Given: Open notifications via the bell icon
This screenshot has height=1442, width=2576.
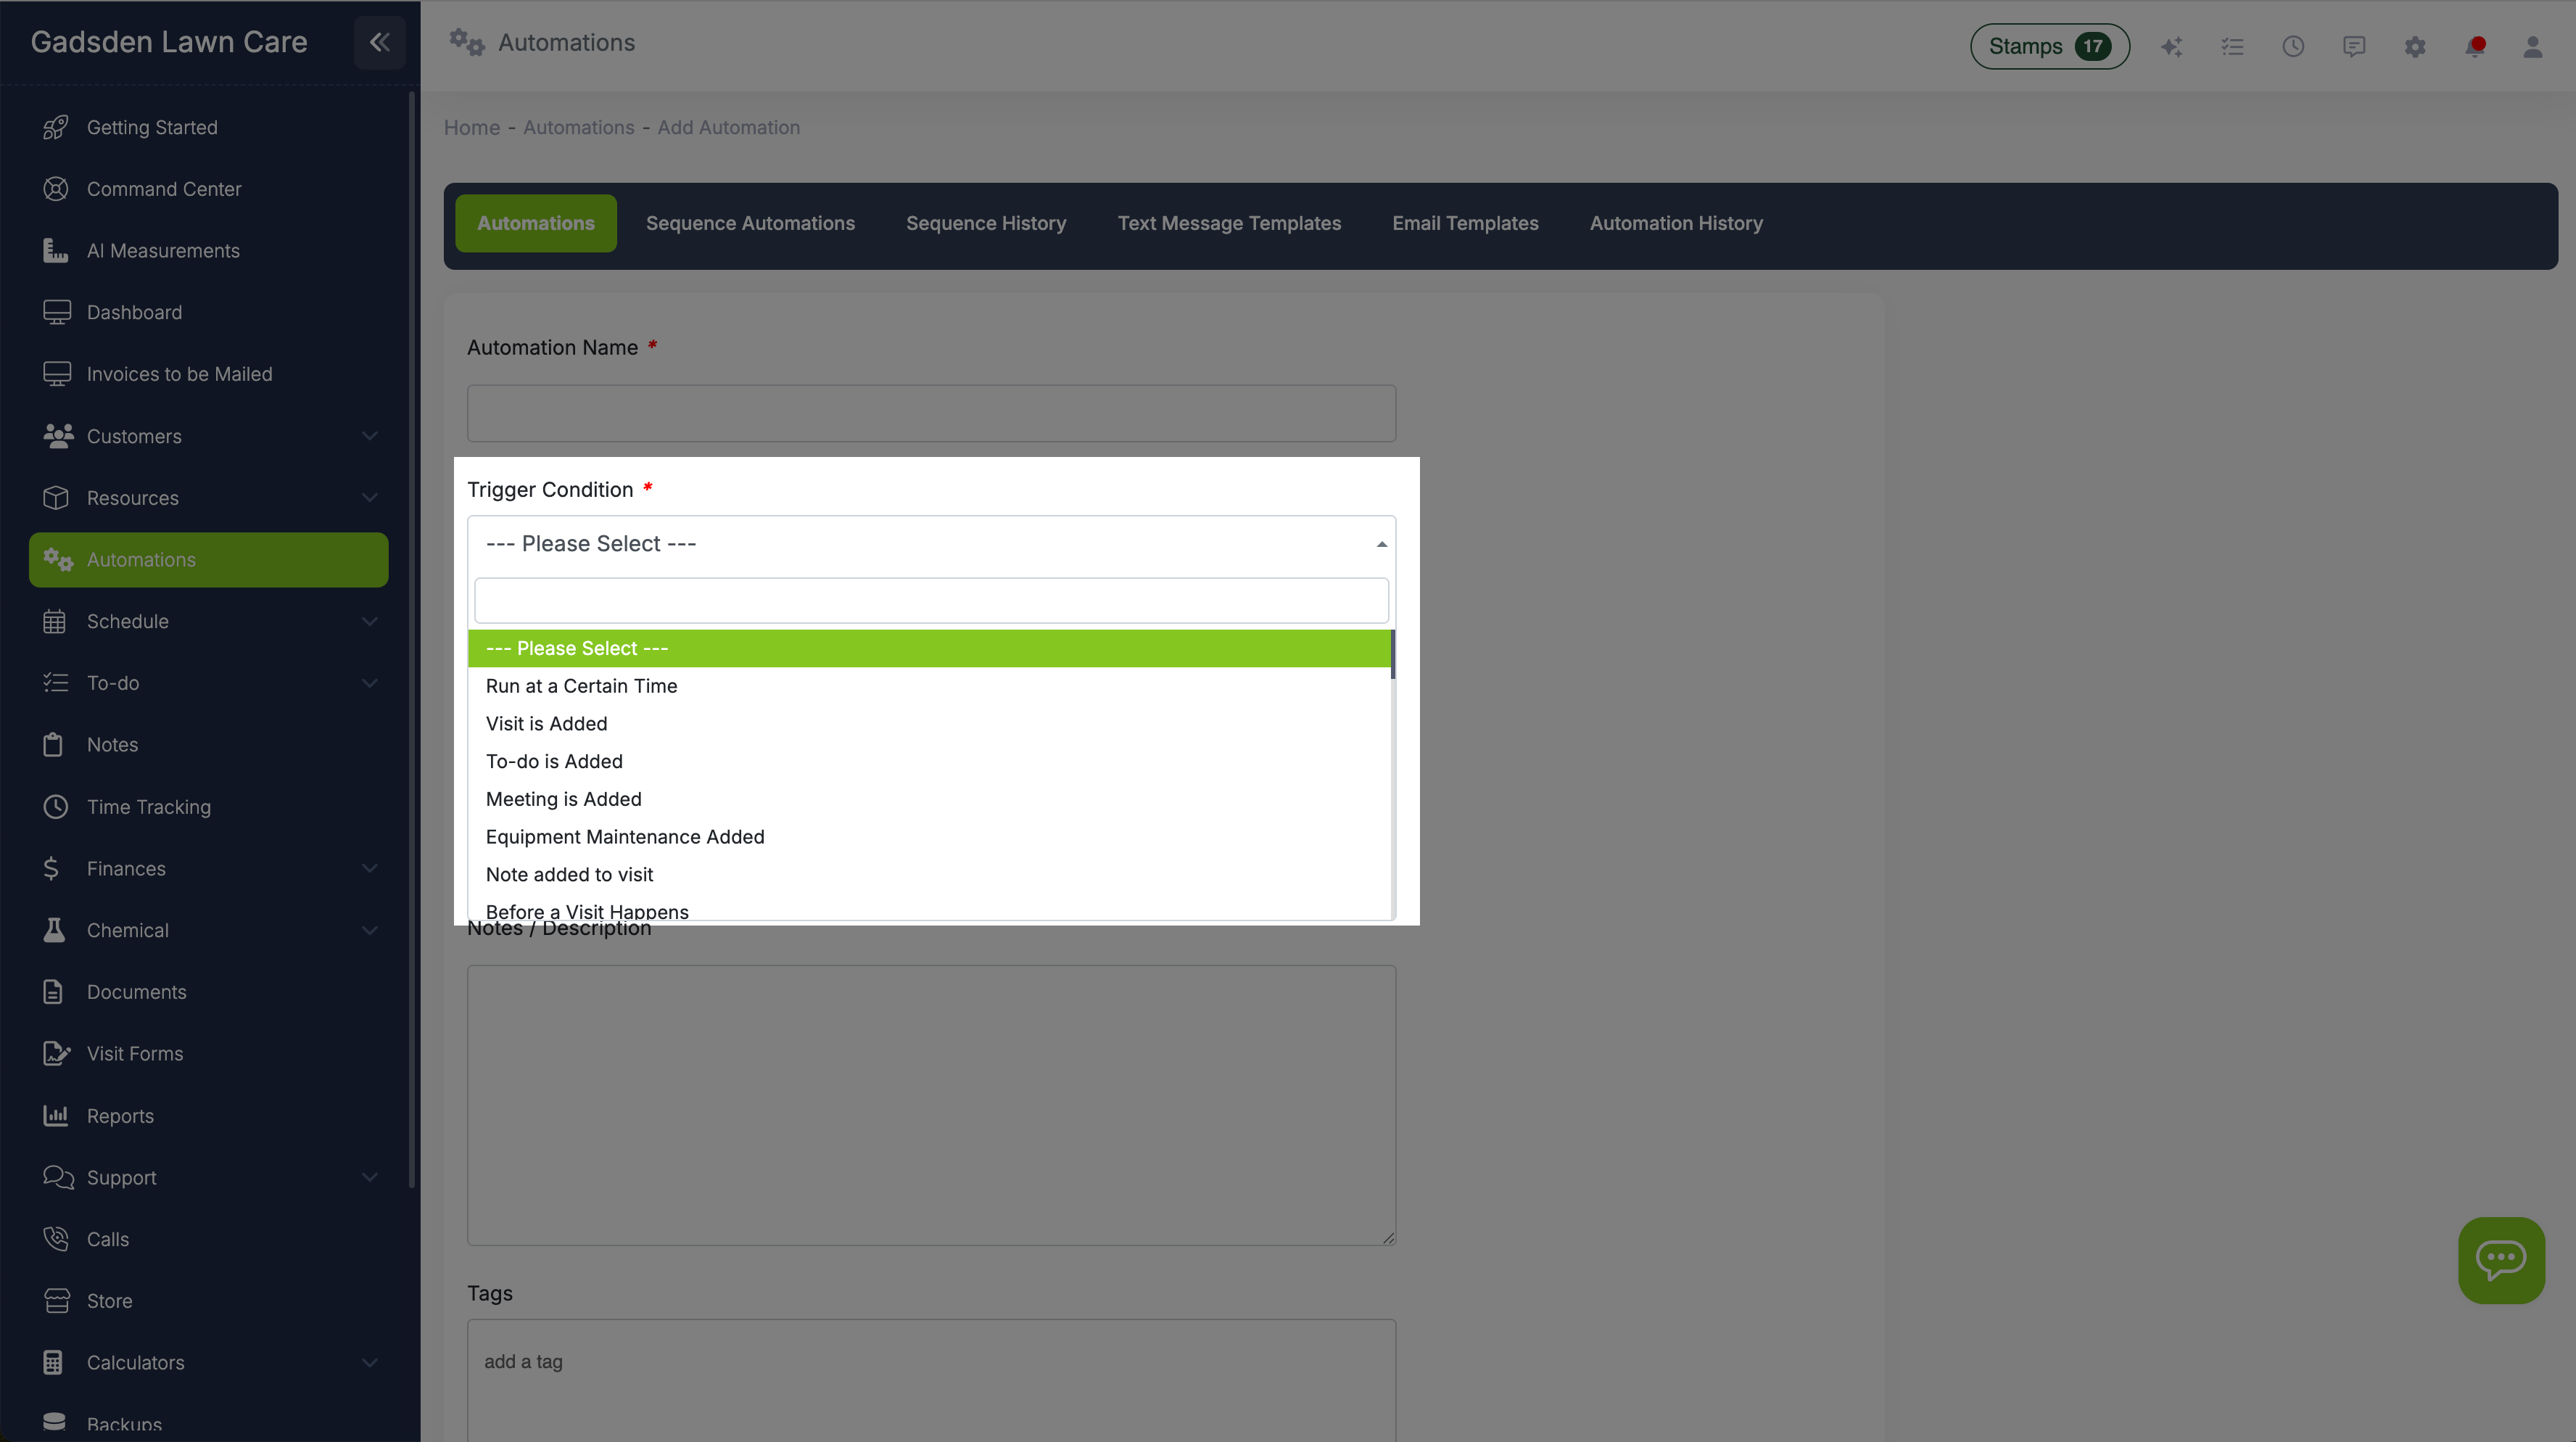Looking at the screenshot, I should point(2474,46).
